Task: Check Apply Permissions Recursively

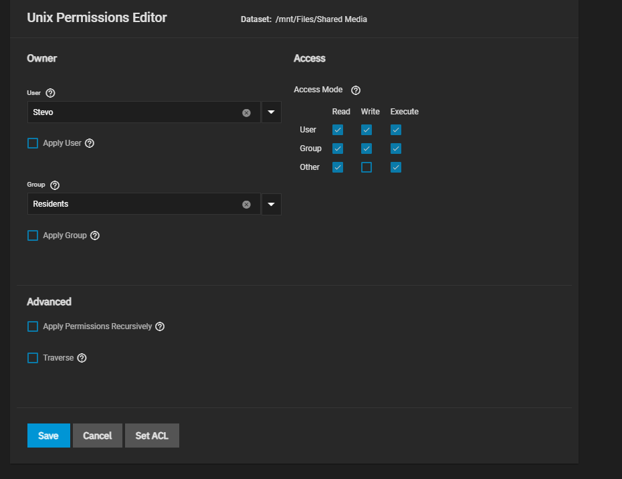Action: (x=33, y=326)
